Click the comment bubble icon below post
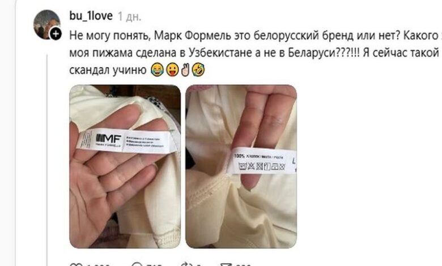The width and height of the screenshot is (442, 266). point(137,265)
